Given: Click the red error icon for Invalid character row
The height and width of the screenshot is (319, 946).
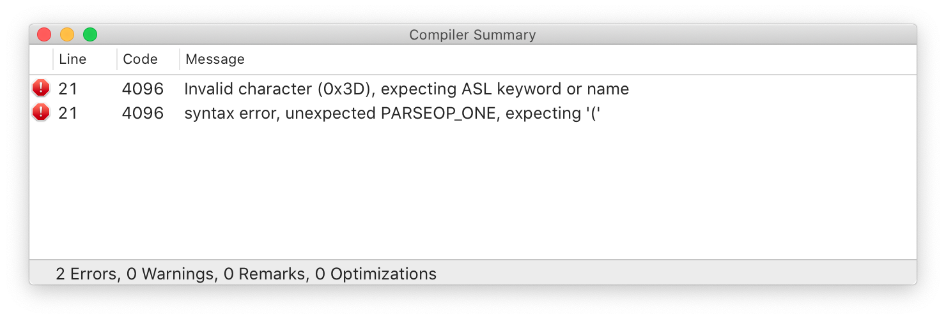Looking at the screenshot, I should 41,89.
